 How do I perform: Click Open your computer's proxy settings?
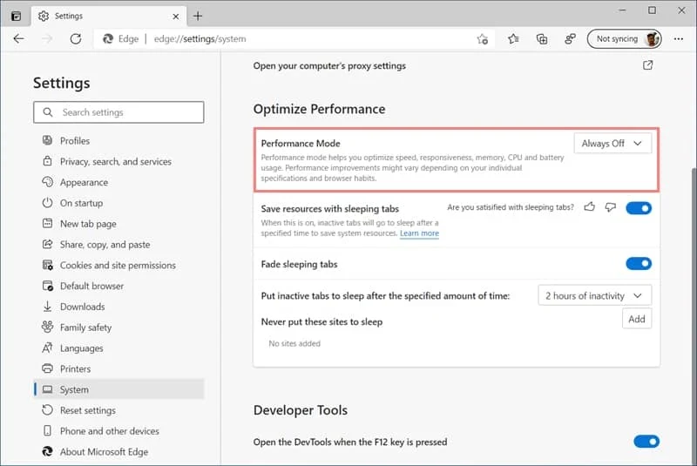pos(329,65)
